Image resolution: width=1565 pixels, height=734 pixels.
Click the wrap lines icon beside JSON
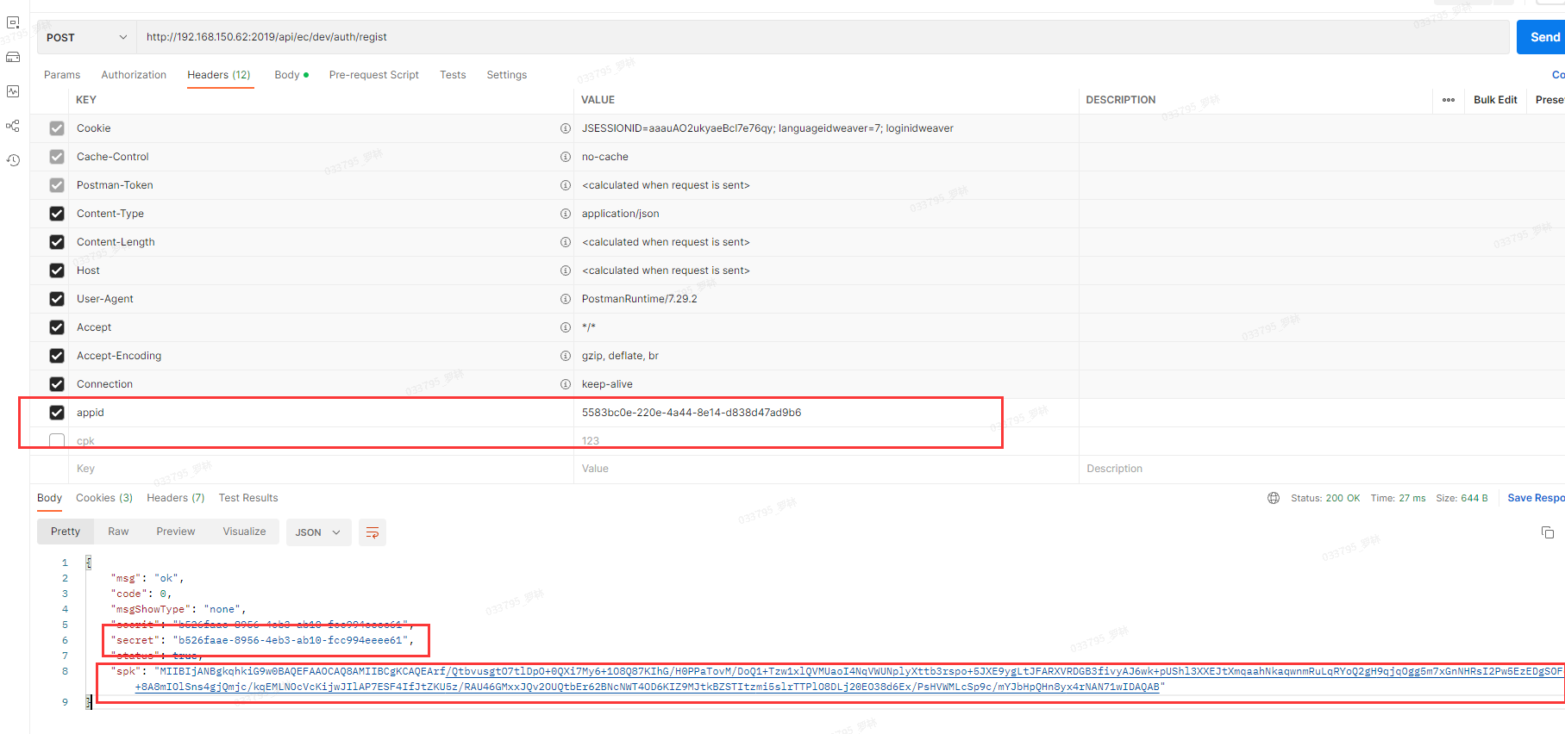[x=372, y=532]
